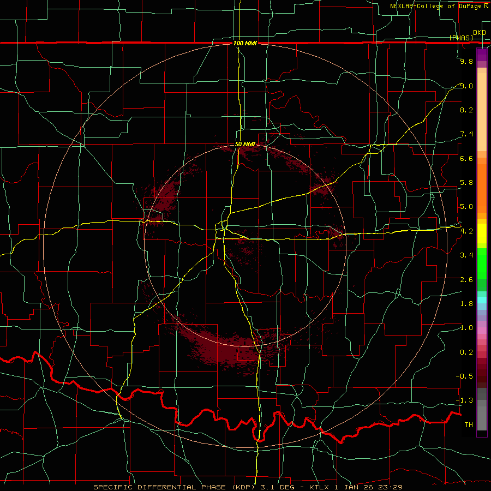491x491 pixels.
Task: Click the DKD product code label
Action: coord(480,33)
